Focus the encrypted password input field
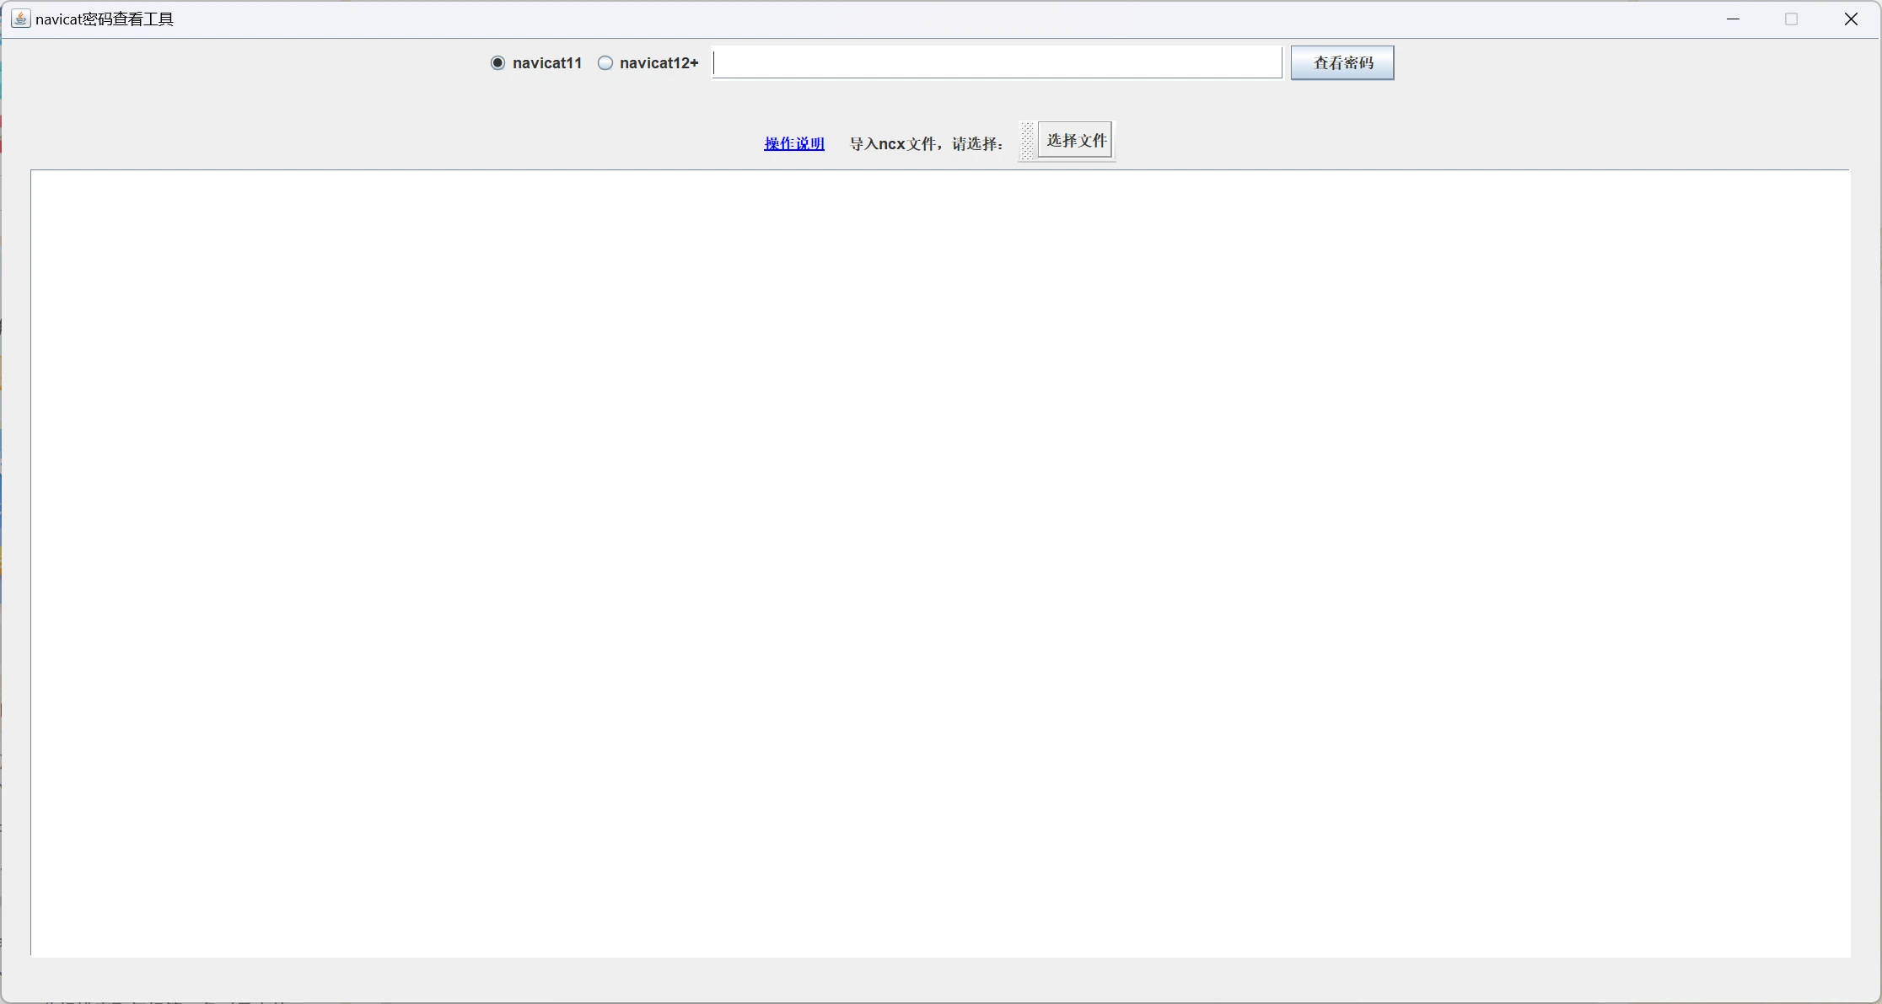1882x1004 pixels. (997, 62)
